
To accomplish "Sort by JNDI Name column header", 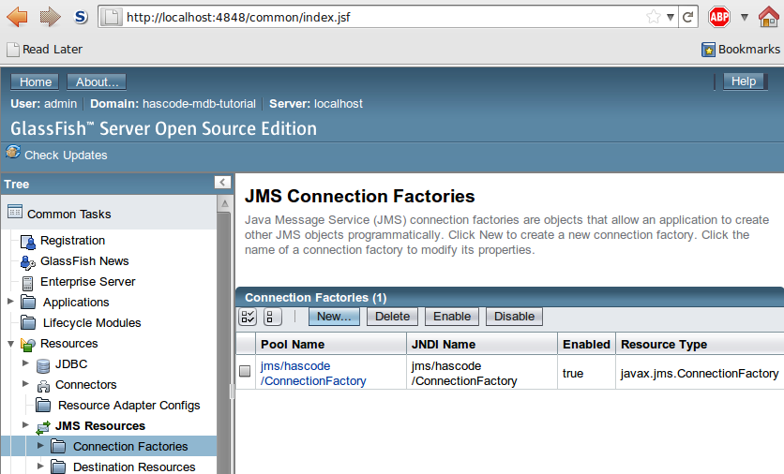I will click(443, 345).
